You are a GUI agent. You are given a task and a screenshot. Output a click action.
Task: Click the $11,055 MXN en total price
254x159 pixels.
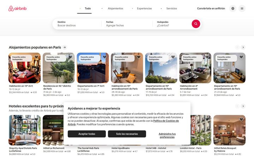pyautogui.click(x=87, y=92)
